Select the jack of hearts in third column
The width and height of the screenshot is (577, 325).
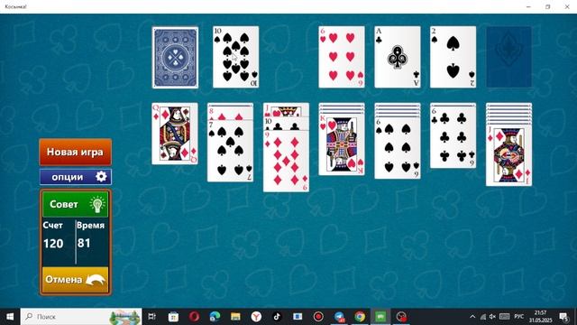click(x=286, y=110)
